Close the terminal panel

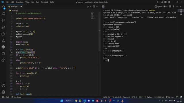click(181, 7)
